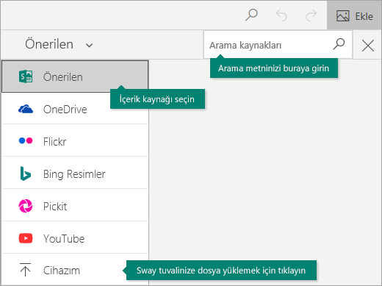Click Cihazım to upload from device

(x=75, y=270)
